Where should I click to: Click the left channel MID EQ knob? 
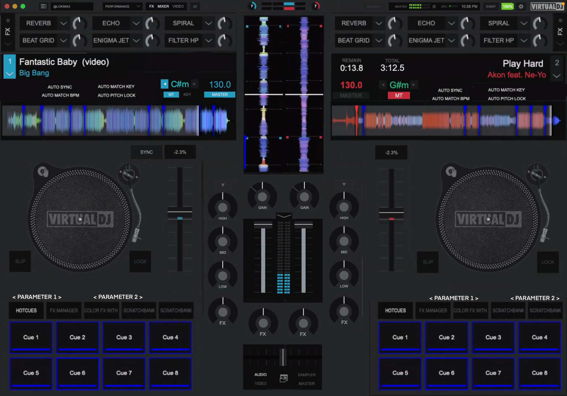(x=222, y=241)
